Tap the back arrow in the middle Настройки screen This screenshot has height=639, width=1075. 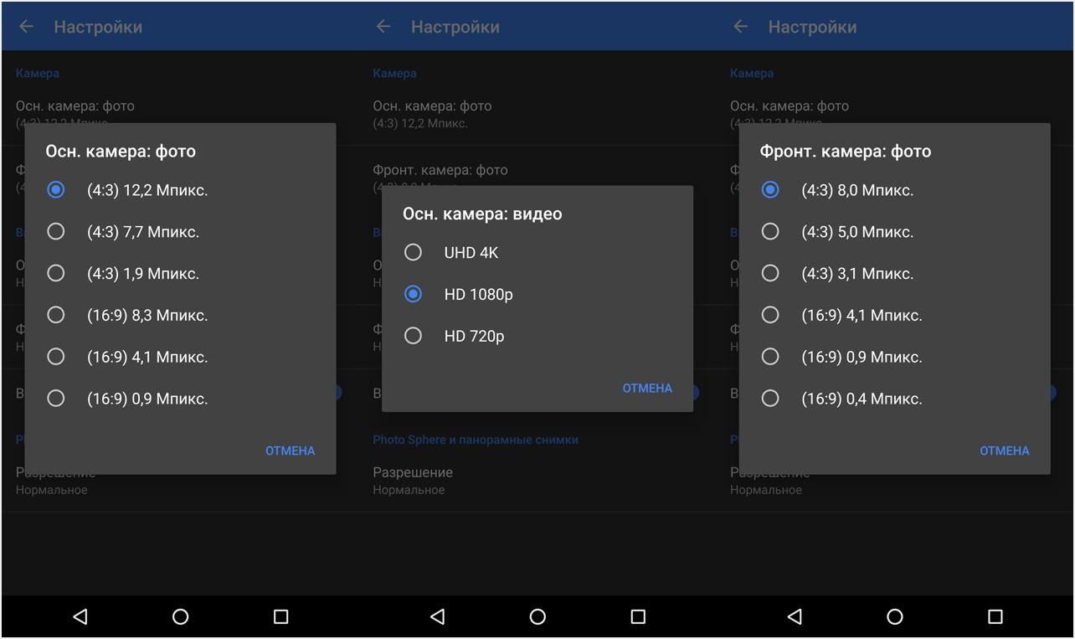pos(383,26)
